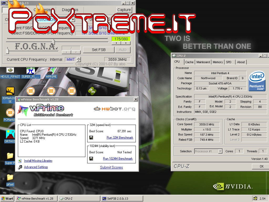The image size is (269, 202).
Task: Open the Start menu
Action: [7, 199]
